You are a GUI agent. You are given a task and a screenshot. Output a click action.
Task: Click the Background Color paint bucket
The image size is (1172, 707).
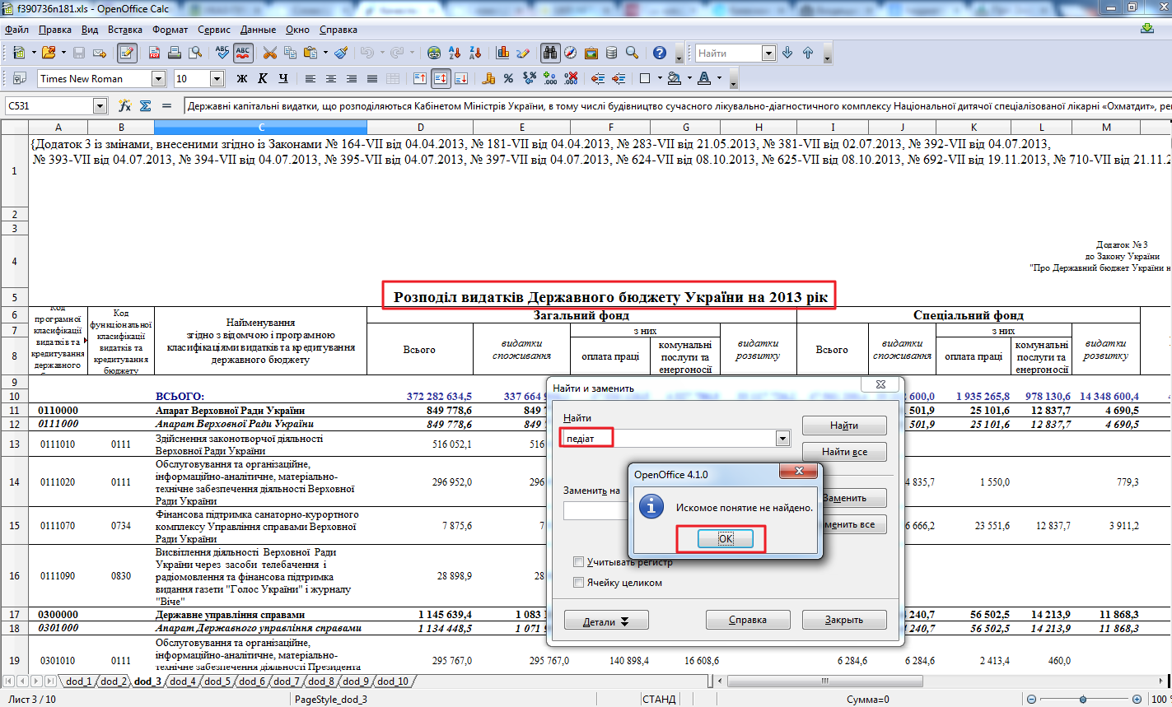tap(674, 78)
